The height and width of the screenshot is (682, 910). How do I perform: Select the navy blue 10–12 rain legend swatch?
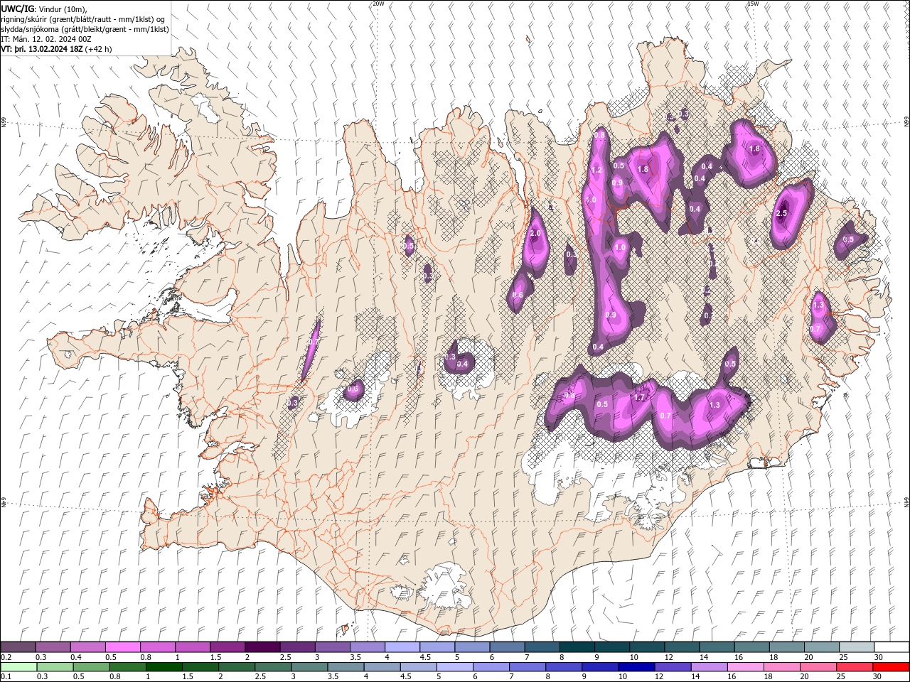636,667
